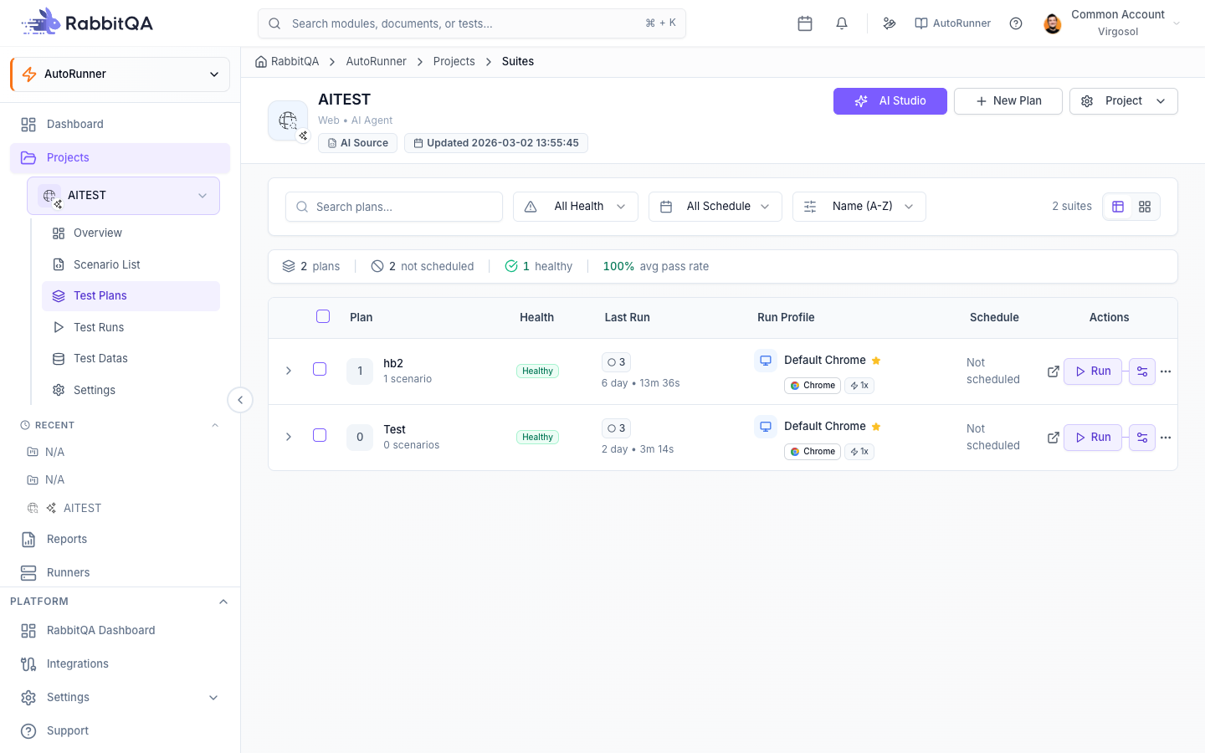Run the Test plan
Screen dimensions: 1205x753
[x=1093, y=438]
